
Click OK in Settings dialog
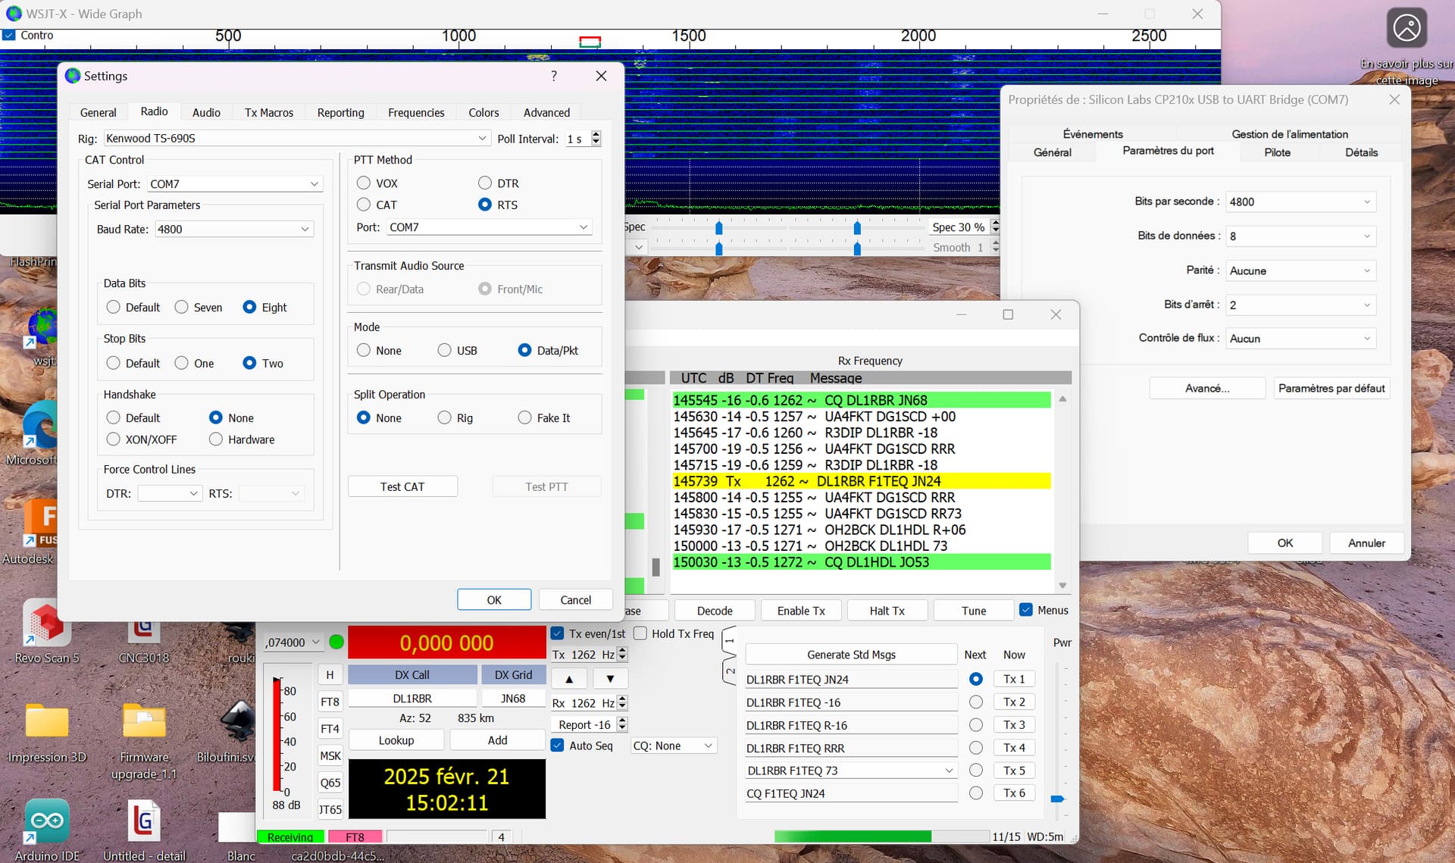(494, 599)
